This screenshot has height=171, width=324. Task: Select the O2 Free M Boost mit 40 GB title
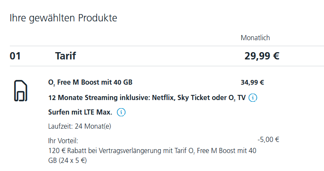tap(90, 83)
